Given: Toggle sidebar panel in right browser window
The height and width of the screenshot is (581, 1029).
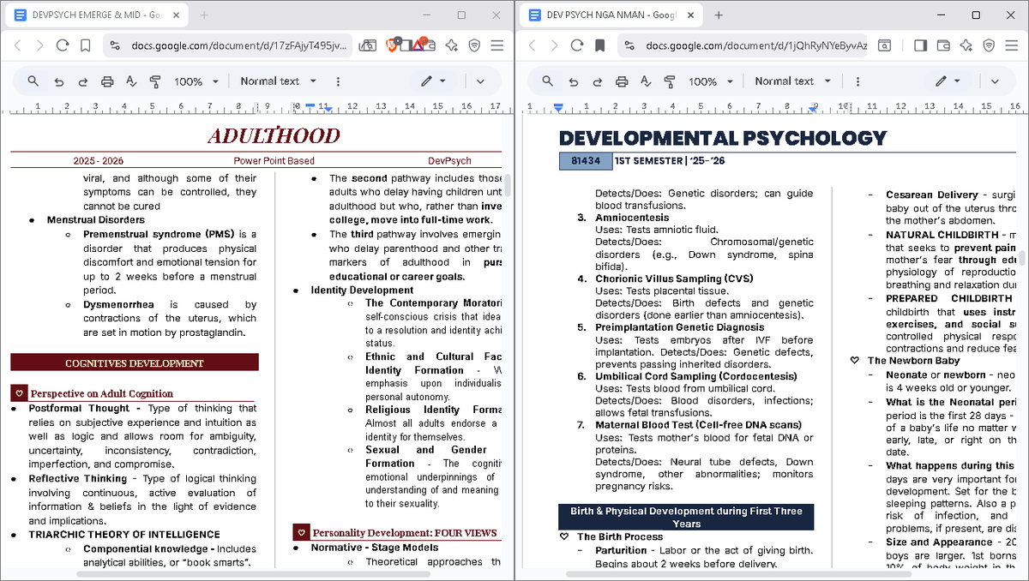Looking at the screenshot, I should tap(920, 45).
